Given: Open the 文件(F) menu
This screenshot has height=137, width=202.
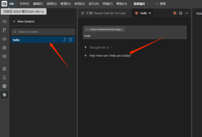Looking at the screenshot, I should (24, 4).
